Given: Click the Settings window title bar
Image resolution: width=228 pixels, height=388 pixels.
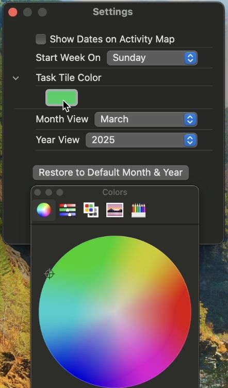Looking at the screenshot, I should click(x=113, y=12).
